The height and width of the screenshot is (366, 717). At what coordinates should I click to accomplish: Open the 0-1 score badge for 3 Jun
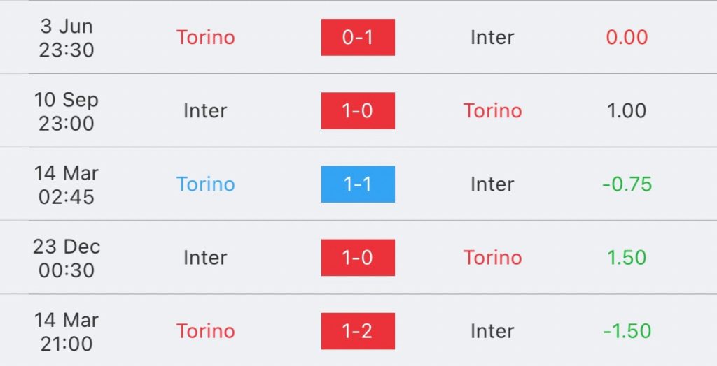pyautogui.click(x=358, y=38)
